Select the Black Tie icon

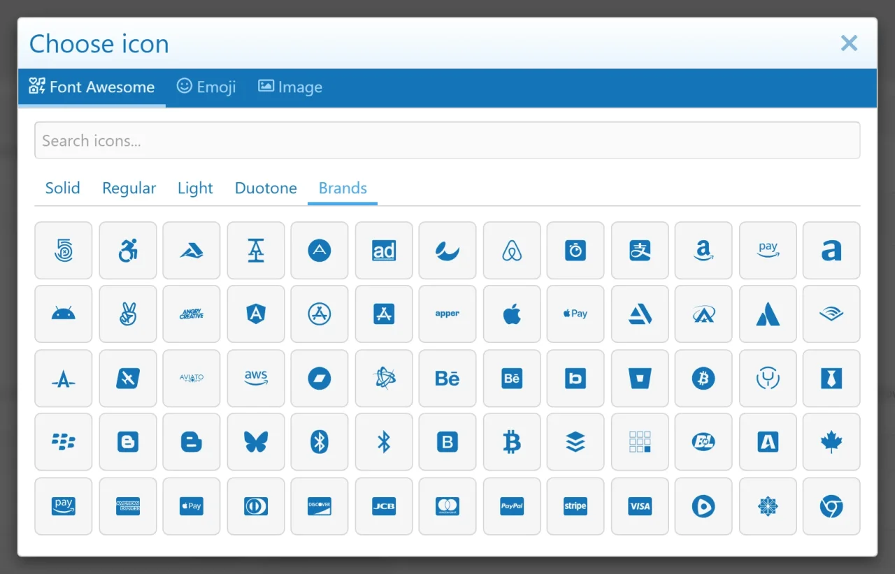(x=831, y=378)
